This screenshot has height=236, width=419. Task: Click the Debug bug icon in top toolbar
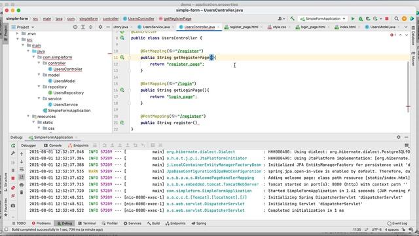tap(361, 19)
